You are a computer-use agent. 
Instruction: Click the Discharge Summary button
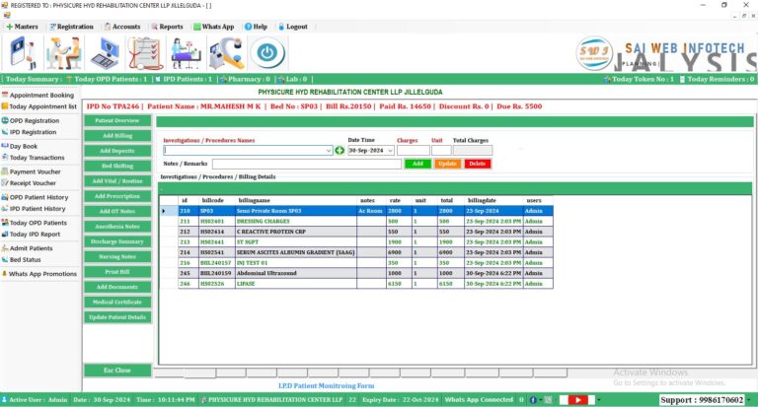117,241
